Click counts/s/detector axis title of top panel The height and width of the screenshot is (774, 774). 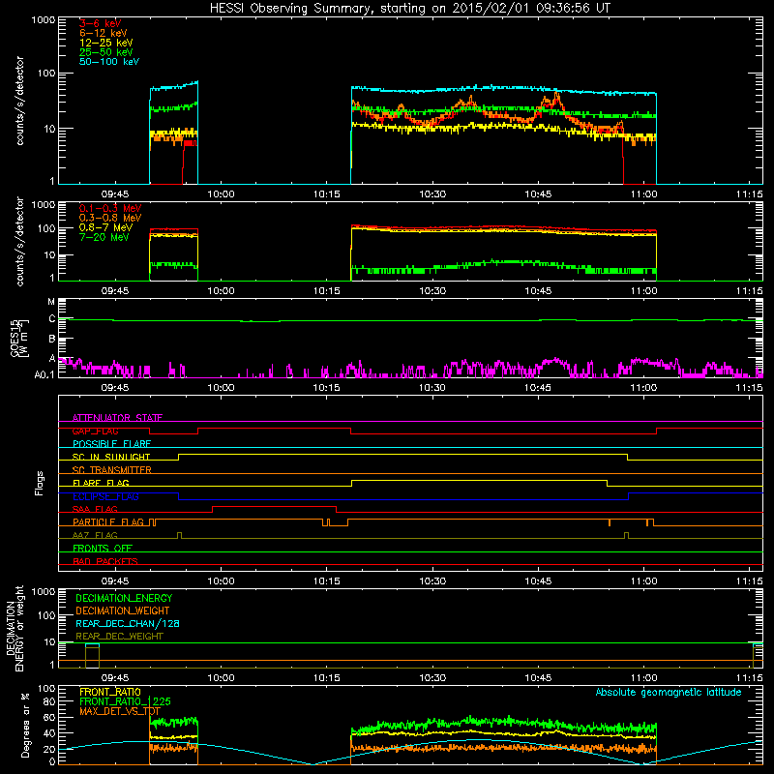coord(19,101)
